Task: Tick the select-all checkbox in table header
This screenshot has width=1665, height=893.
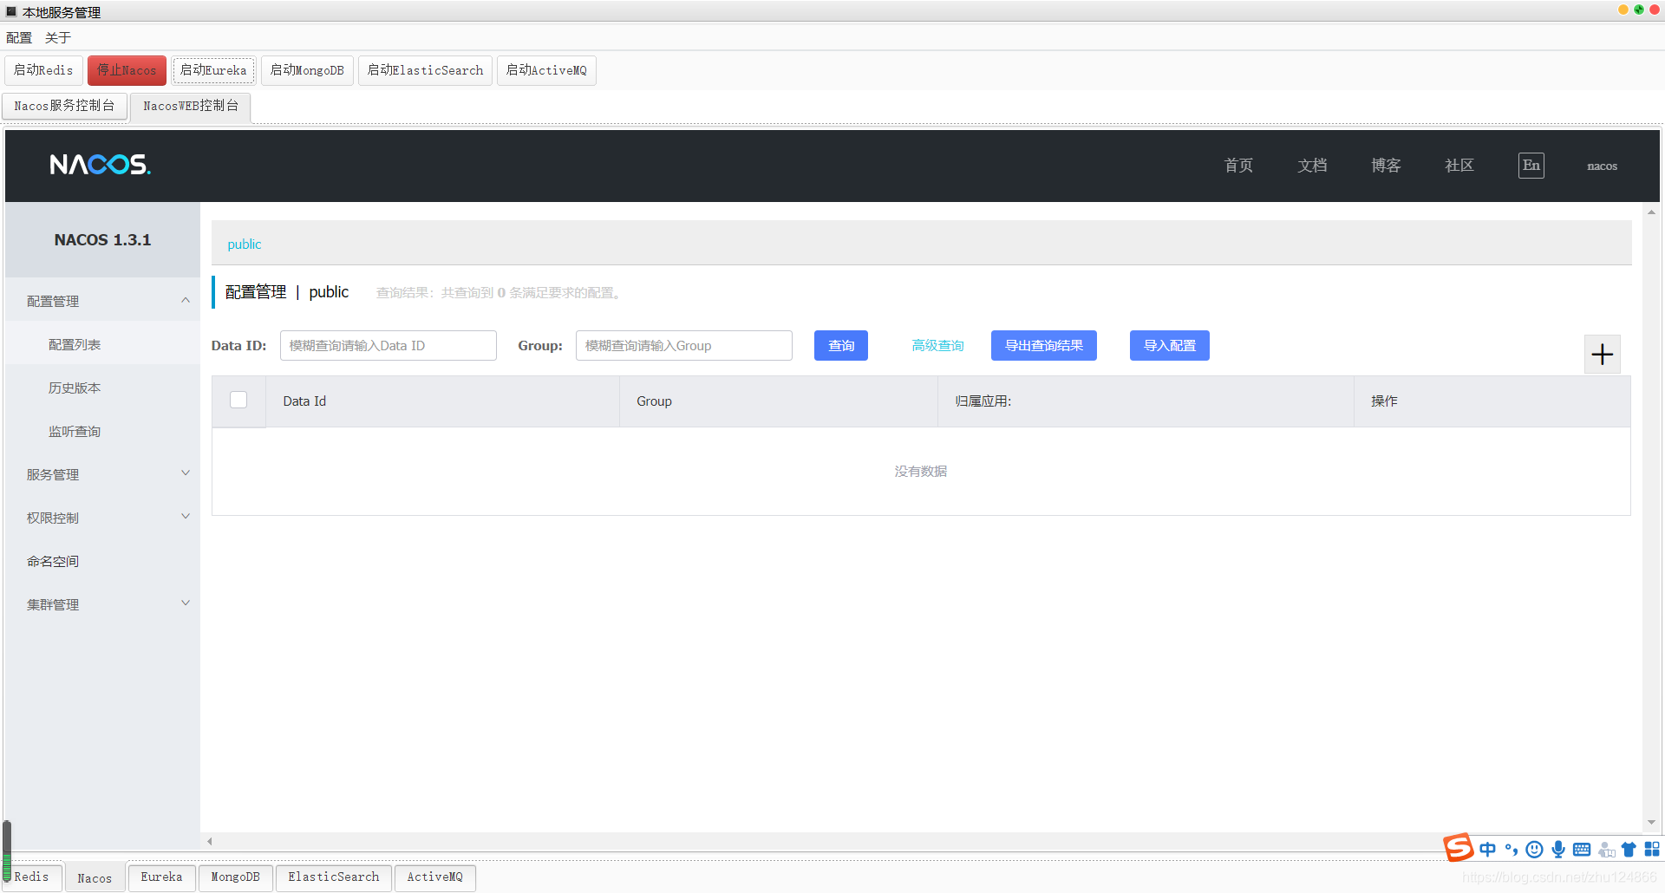Action: (238, 400)
